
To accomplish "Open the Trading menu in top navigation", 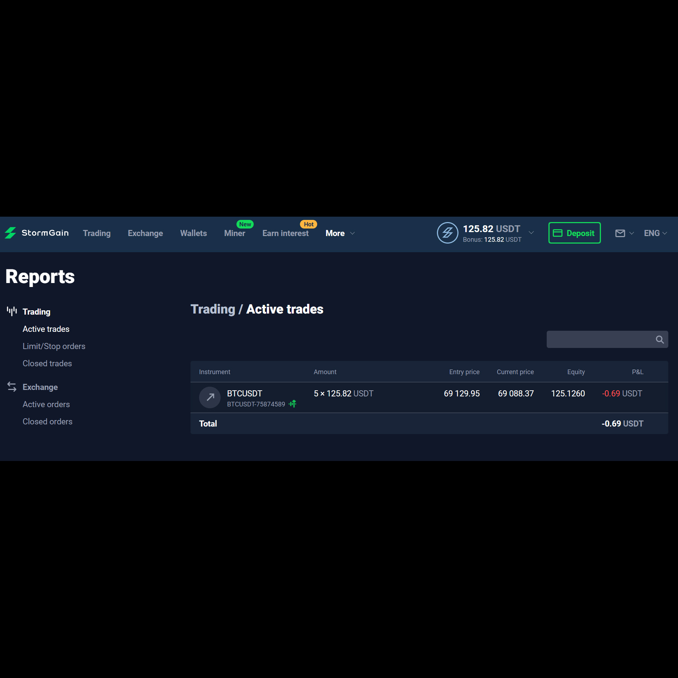I will pos(97,233).
